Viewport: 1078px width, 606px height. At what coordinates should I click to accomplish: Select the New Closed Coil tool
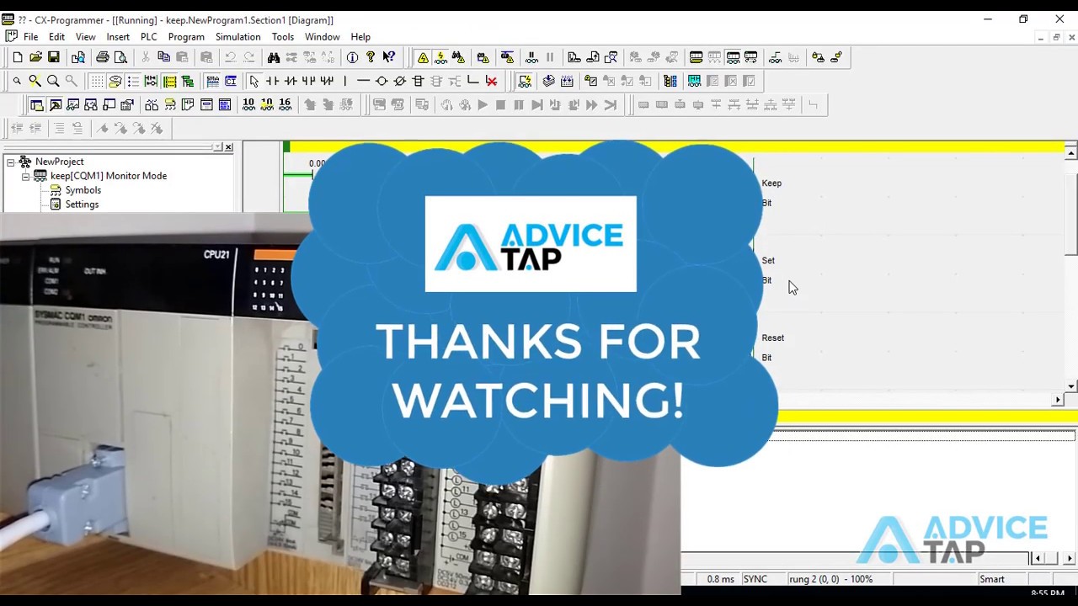point(400,81)
